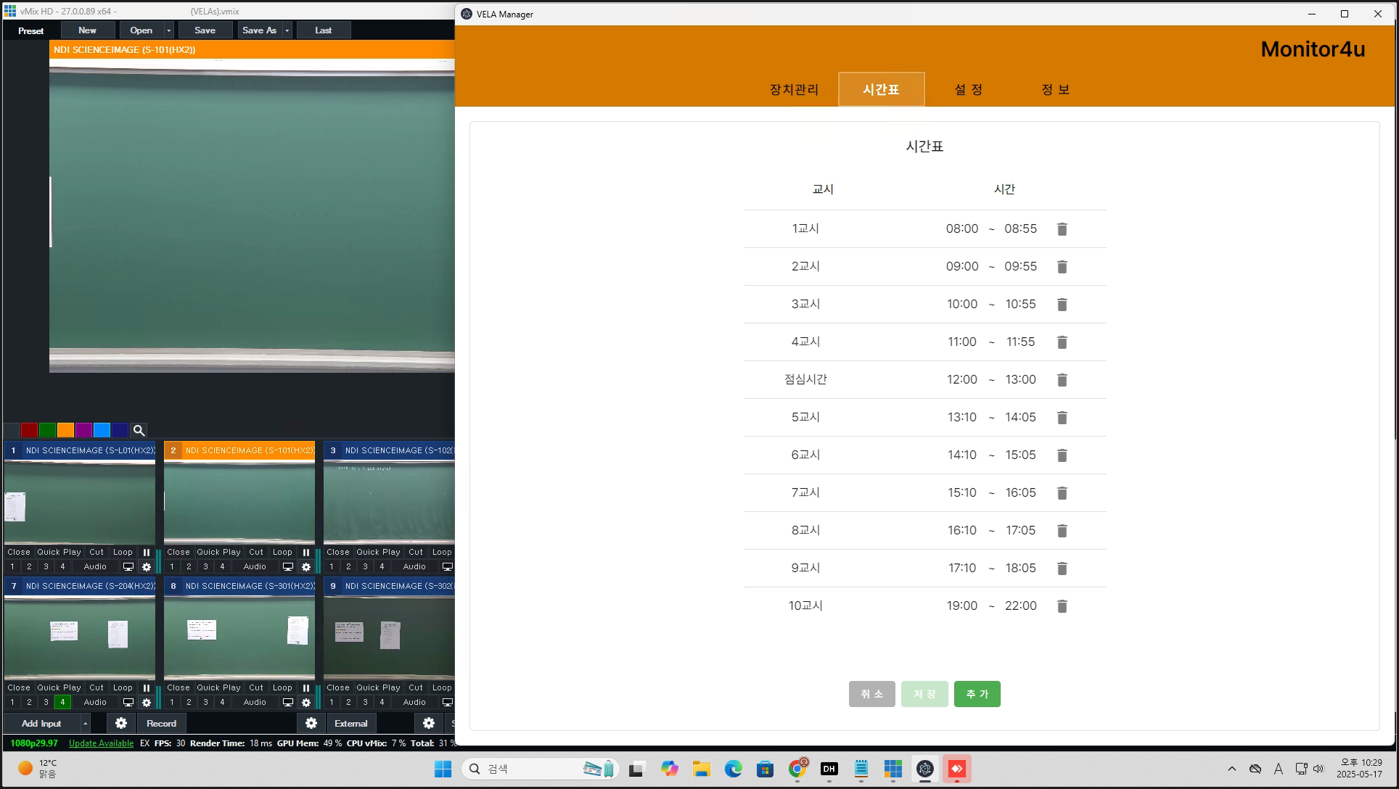Switch to the 설 정 tab
The image size is (1399, 789).
[968, 89]
